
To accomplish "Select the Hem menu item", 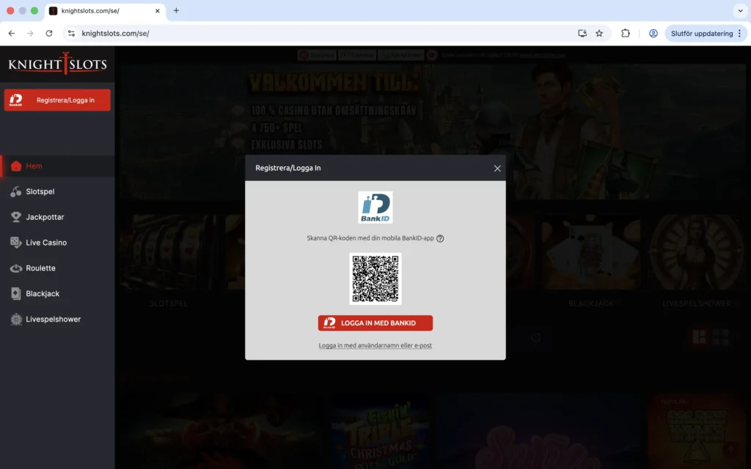I will tap(32, 166).
